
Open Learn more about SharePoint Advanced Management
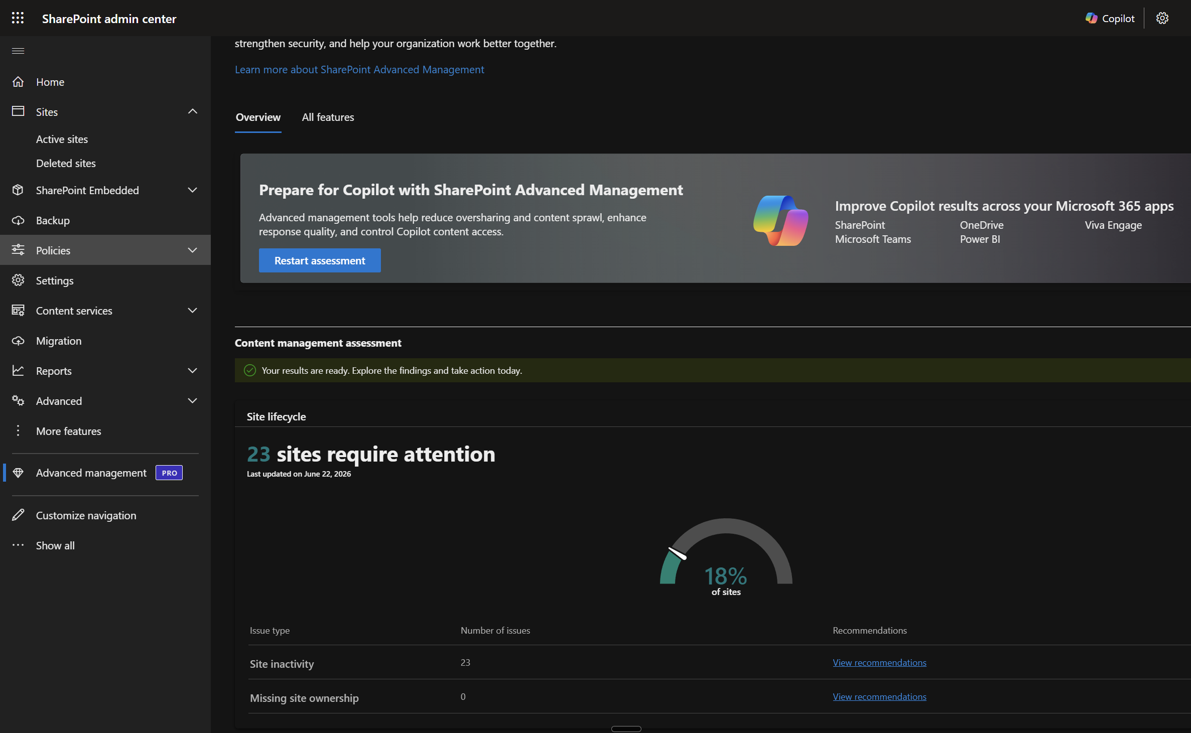coord(359,69)
